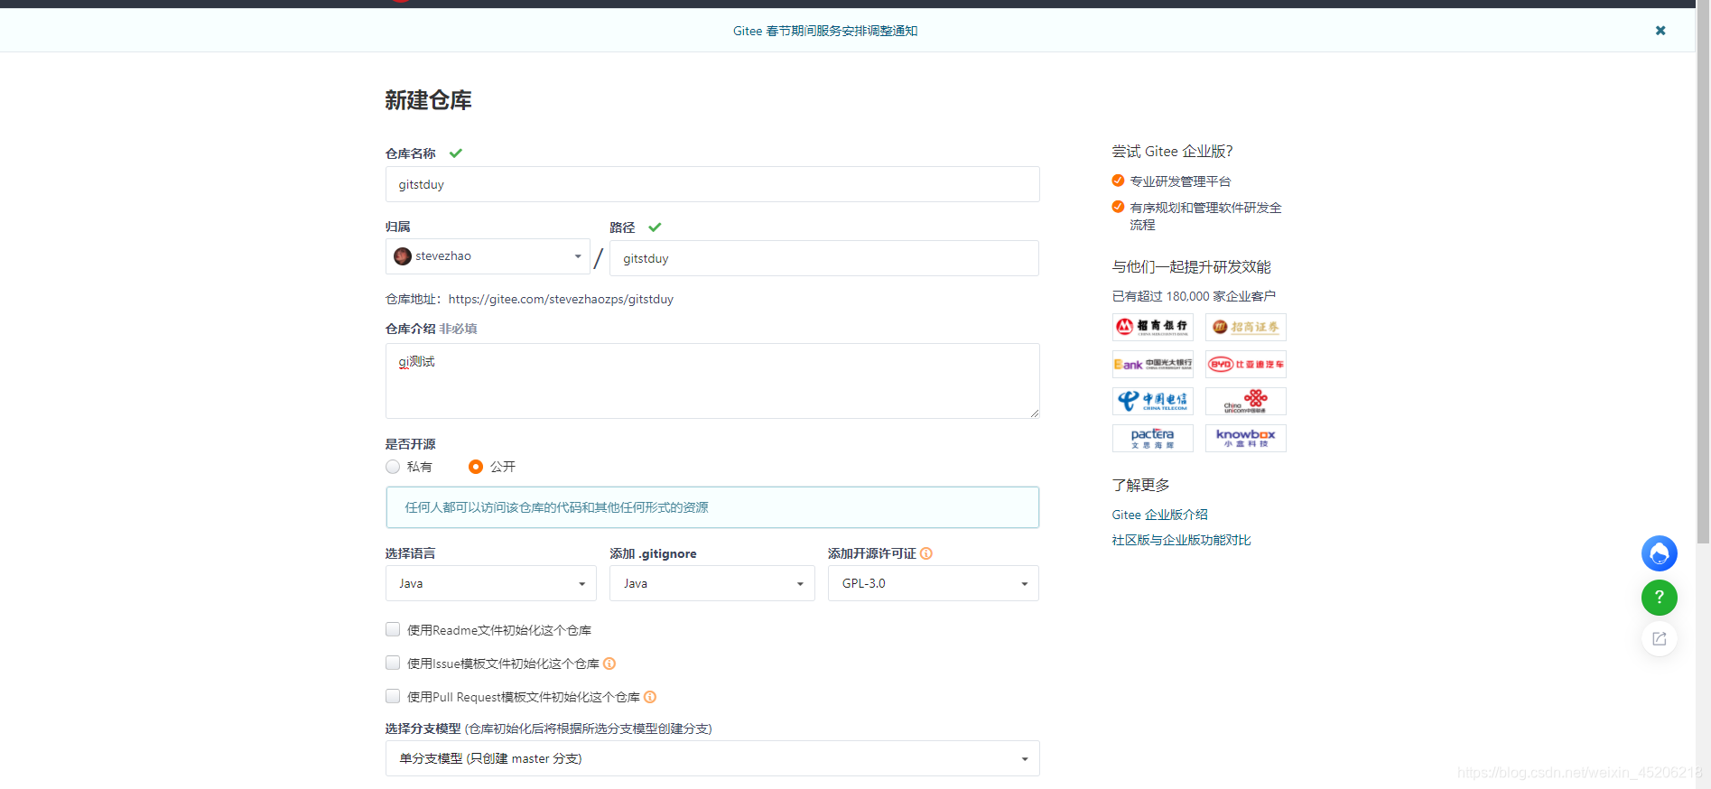1711x789 pixels.
Task: Close the Gitee notice banner
Action: tap(1660, 31)
